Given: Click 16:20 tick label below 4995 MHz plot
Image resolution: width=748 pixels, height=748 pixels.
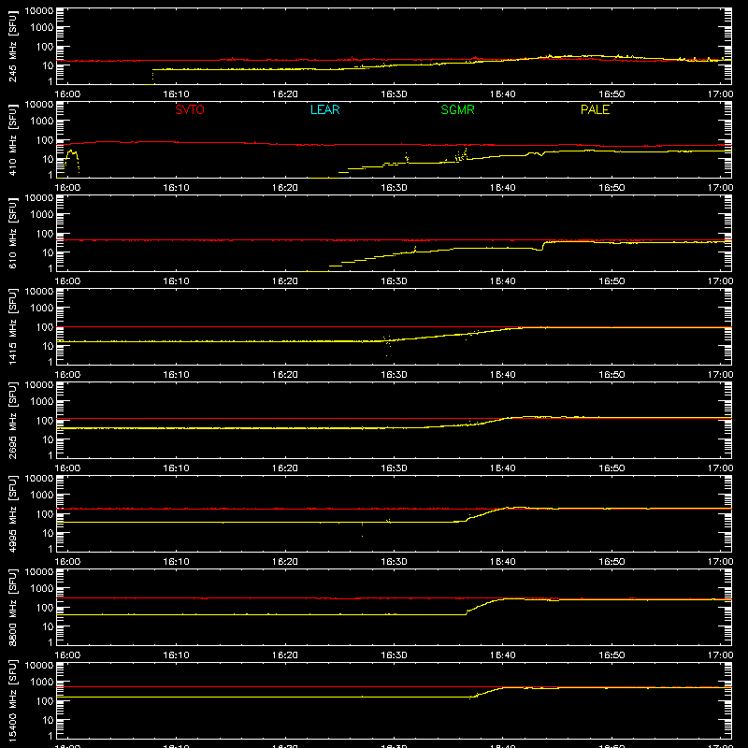Looking at the screenshot, I should coord(285,562).
